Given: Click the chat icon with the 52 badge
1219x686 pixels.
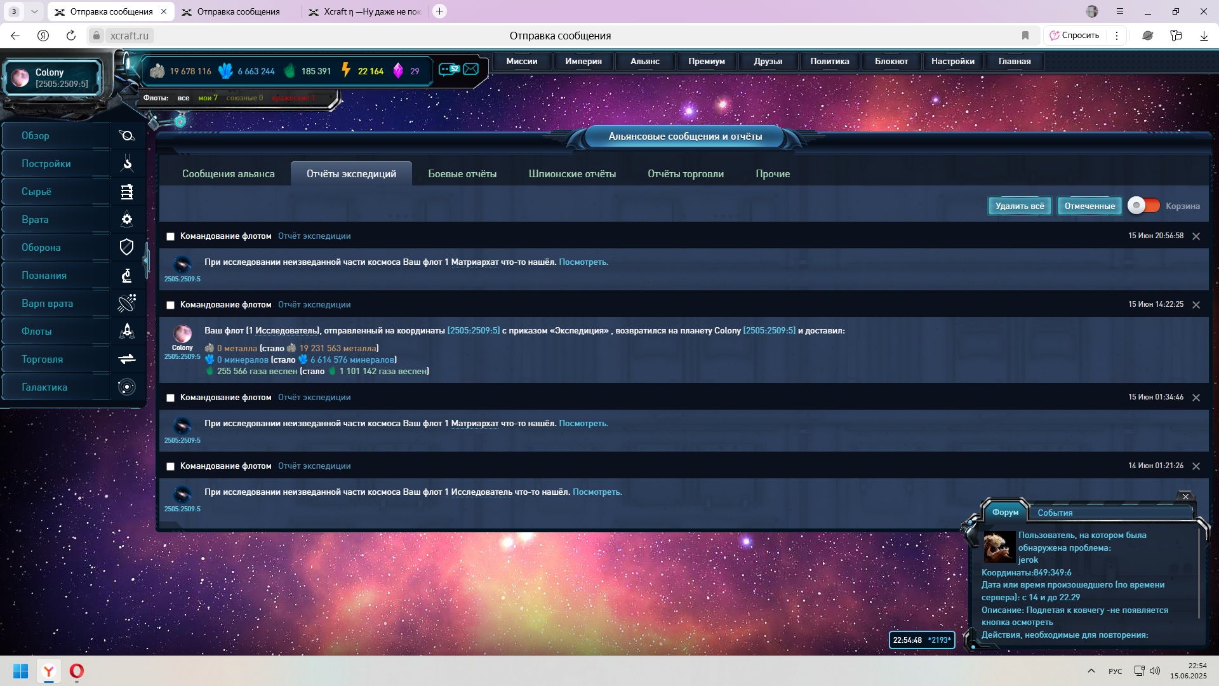Looking at the screenshot, I should pos(449,69).
